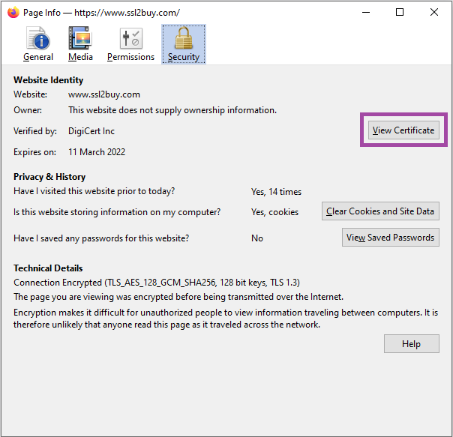
Task: Click the 'Encryption makes it difficult' paragraph
Action: point(226,319)
